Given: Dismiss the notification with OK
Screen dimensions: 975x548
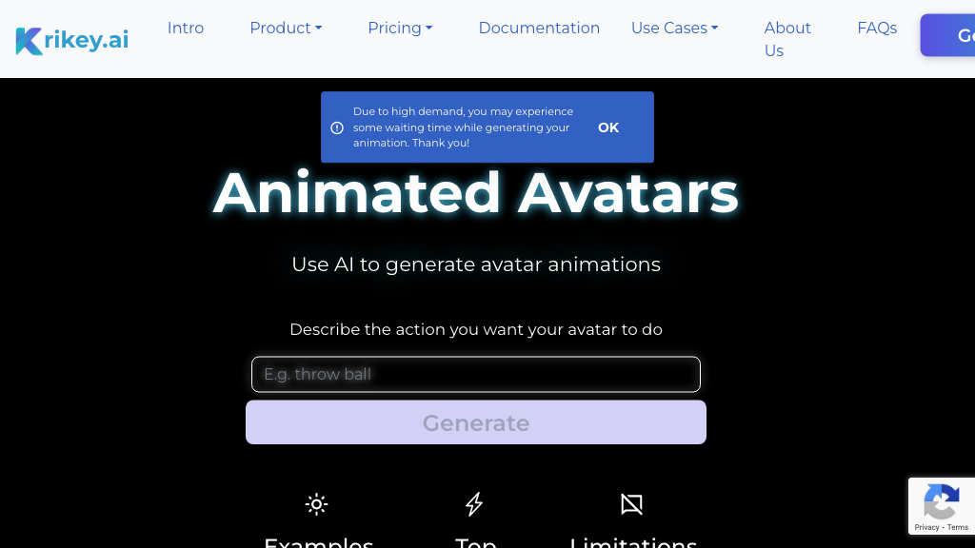Looking at the screenshot, I should (608, 127).
